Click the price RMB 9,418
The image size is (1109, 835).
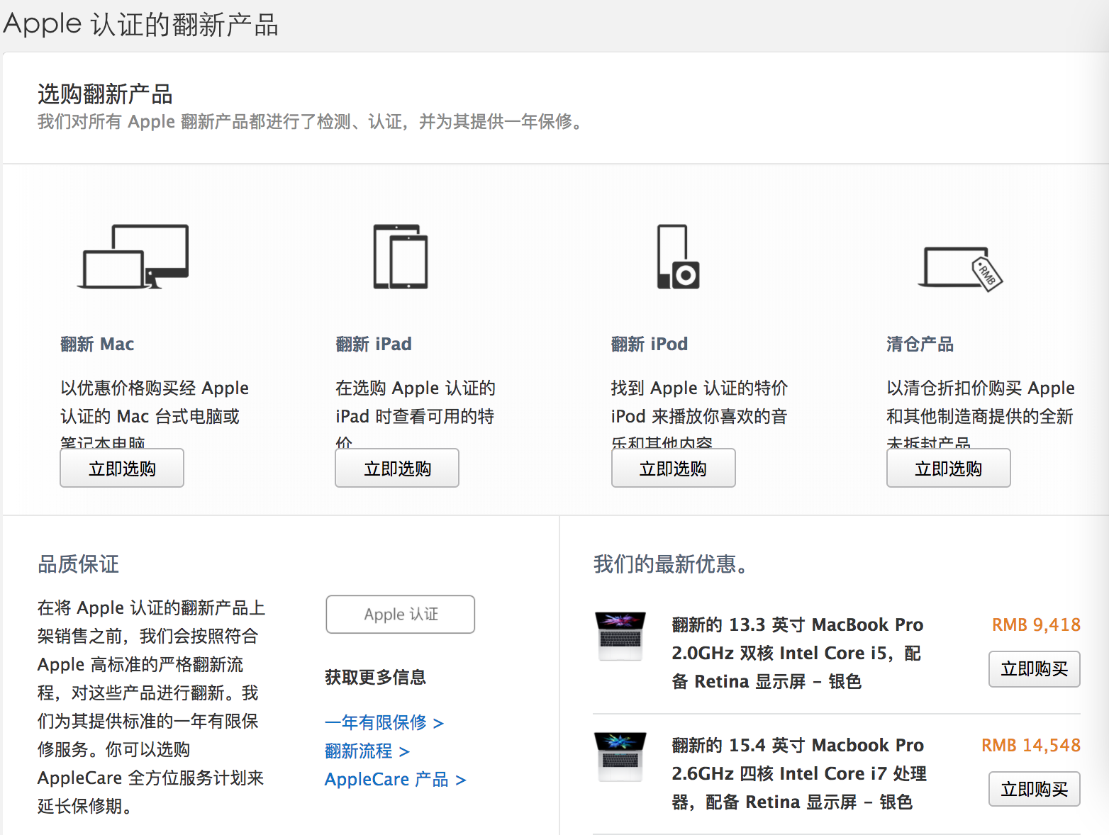(x=1036, y=624)
